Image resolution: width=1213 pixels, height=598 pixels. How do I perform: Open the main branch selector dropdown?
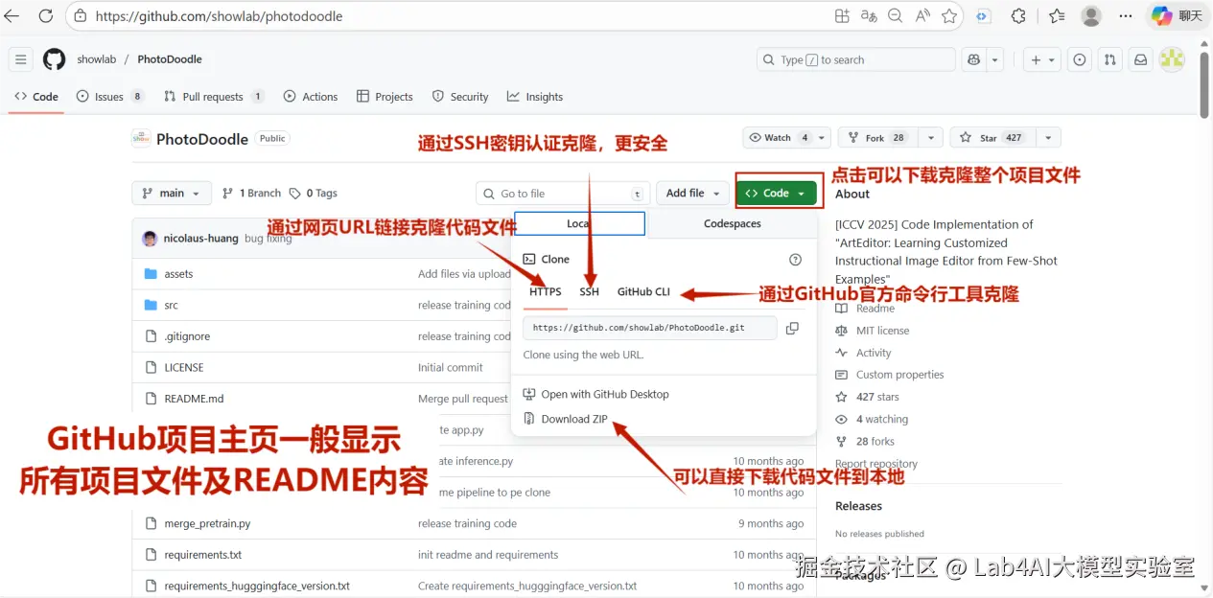click(x=172, y=193)
